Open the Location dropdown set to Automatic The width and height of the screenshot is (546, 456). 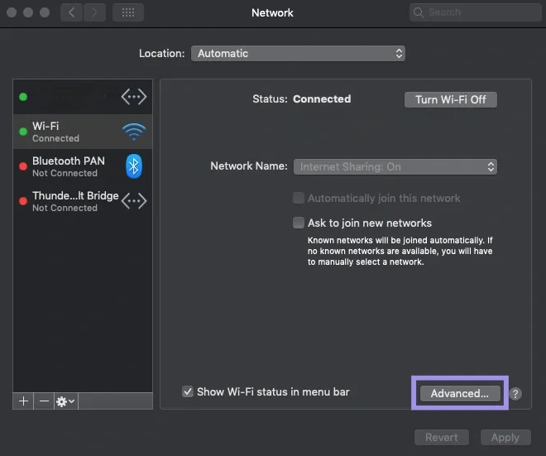298,53
